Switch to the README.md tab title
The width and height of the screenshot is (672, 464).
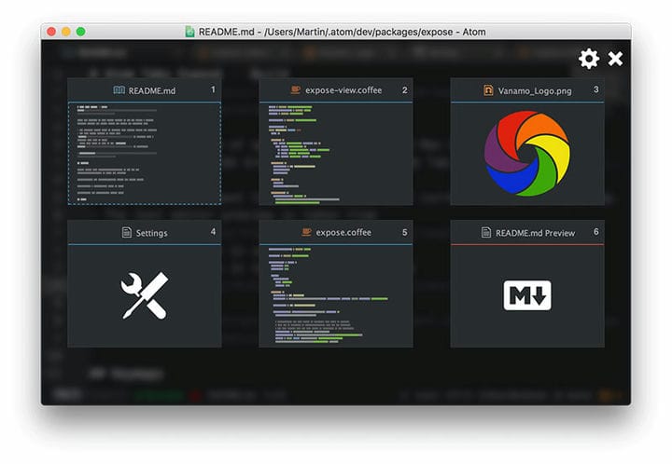(152, 90)
